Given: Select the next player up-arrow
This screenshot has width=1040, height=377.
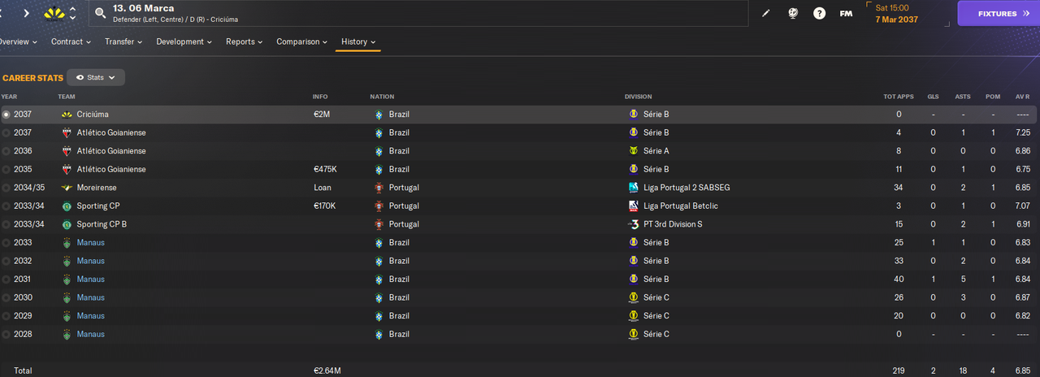Looking at the screenshot, I should click(x=73, y=9).
